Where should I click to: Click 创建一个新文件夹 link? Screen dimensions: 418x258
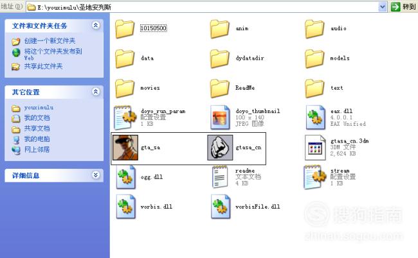coord(50,41)
